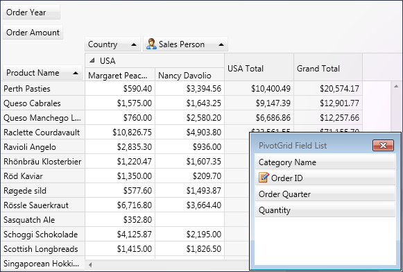Select the Queso Manchego row header
Image resolution: width=403 pixels, height=272 pixels.
tap(43, 118)
